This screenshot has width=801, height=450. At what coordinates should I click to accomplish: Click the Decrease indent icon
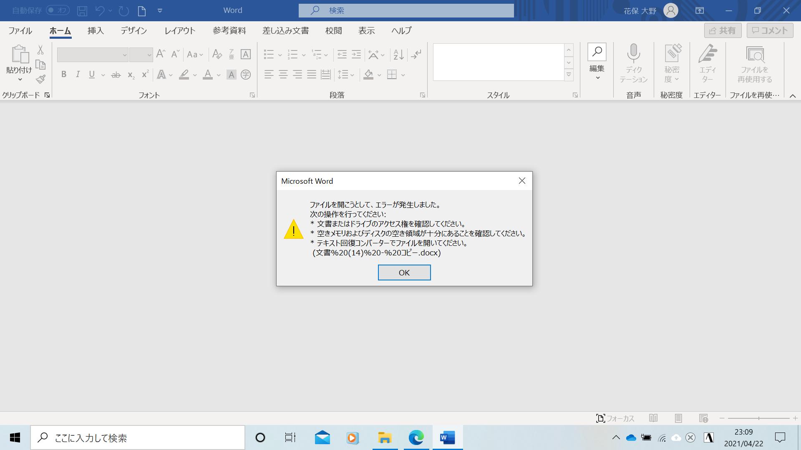pyautogui.click(x=342, y=54)
